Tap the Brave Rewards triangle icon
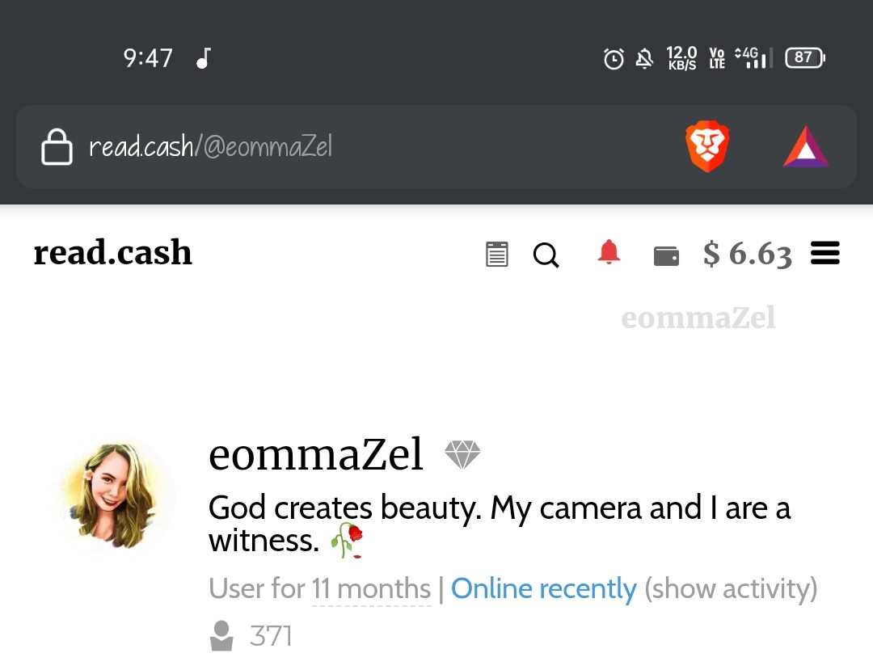The width and height of the screenshot is (873, 670). [x=806, y=147]
